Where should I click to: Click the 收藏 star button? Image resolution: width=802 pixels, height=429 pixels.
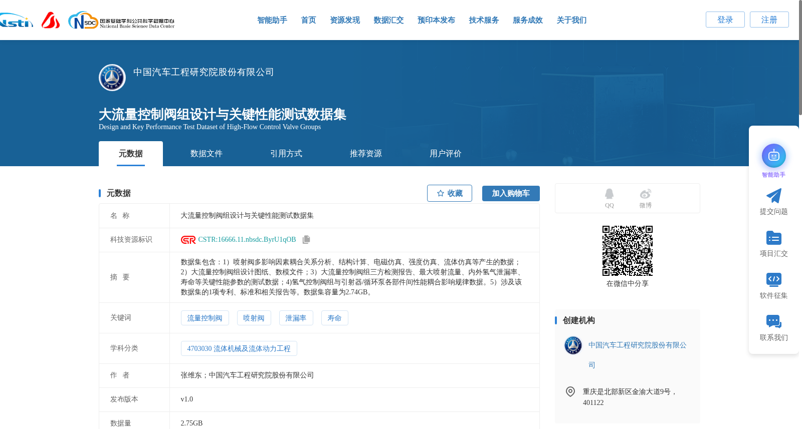click(450, 193)
